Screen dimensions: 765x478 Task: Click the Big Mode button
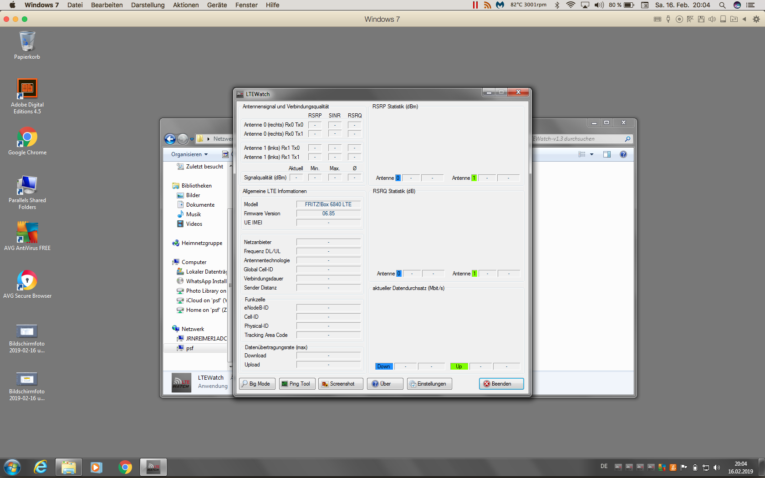coord(257,384)
